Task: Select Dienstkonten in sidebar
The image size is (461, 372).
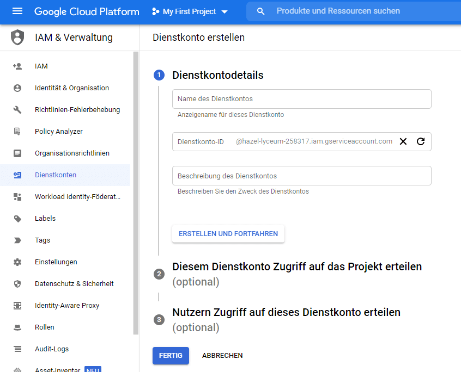Action: point(65,175)
